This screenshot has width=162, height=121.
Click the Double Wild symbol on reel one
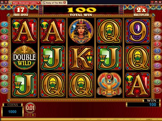tap(24, 58)
